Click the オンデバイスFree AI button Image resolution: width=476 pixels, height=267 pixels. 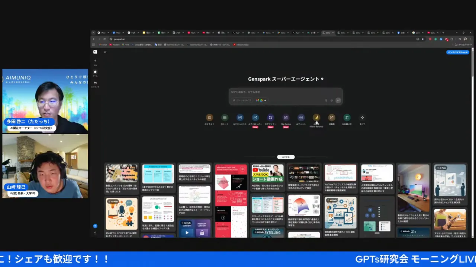click(457, 52)
